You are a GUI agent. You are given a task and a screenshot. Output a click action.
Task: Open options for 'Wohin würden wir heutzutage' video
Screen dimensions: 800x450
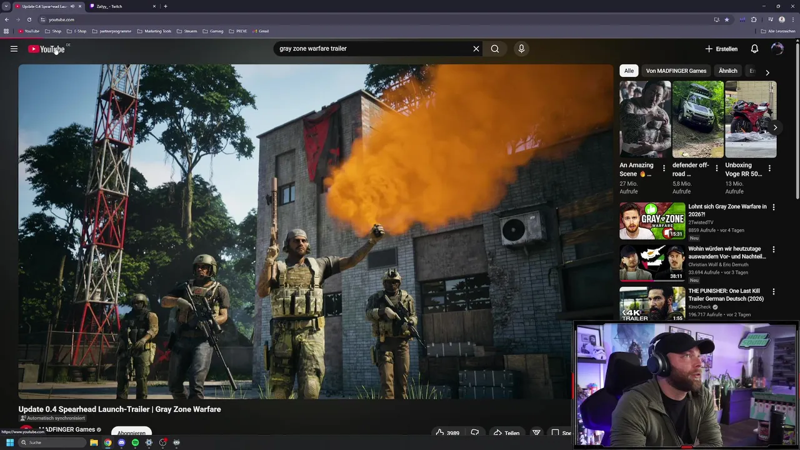click(x=774, y=249)
